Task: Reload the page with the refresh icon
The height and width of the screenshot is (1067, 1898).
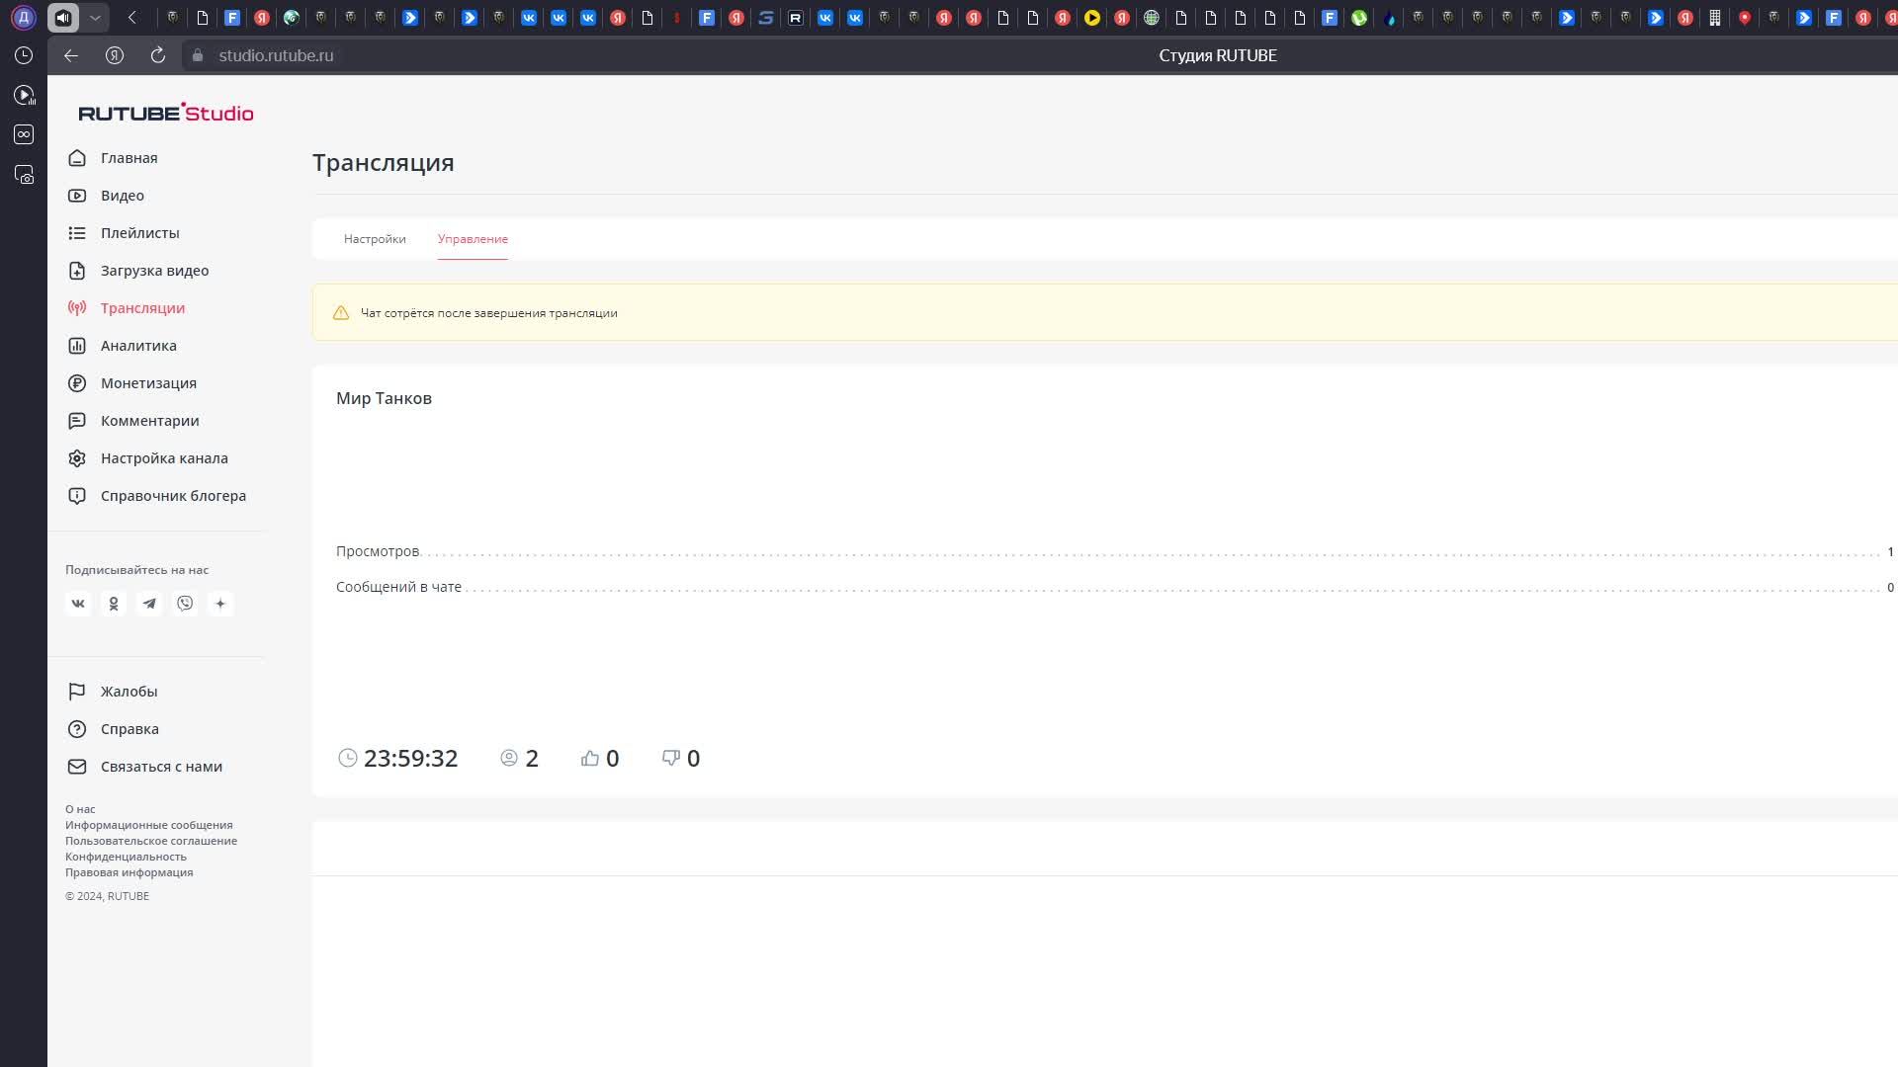Action: (158, 55)
